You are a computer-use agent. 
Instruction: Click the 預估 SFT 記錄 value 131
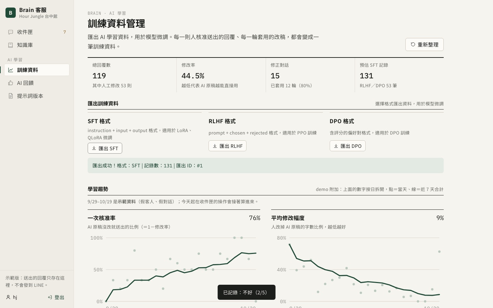coord(366,76)
